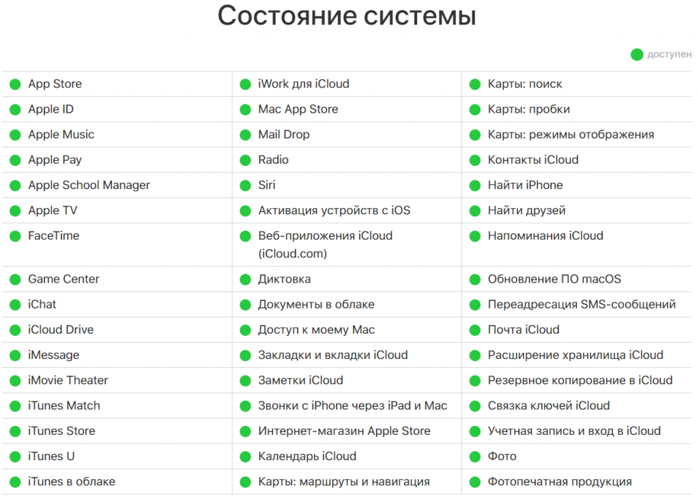Screen dimensions: 699x499
Task: Open the iCloud Drive status entry
Action: click(x=61, y=330)
